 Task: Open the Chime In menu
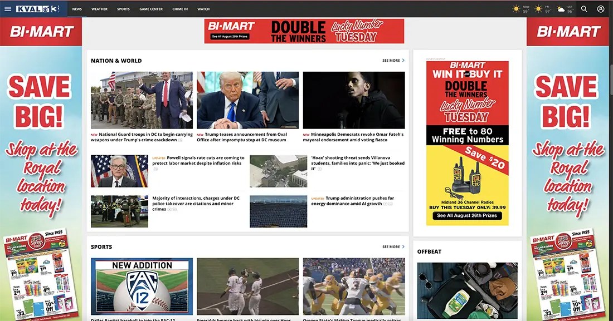pyautogui.click(x=180, y=9)
